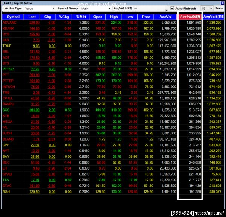
Task: Select the BEC symbol
Action: point(6,162)
